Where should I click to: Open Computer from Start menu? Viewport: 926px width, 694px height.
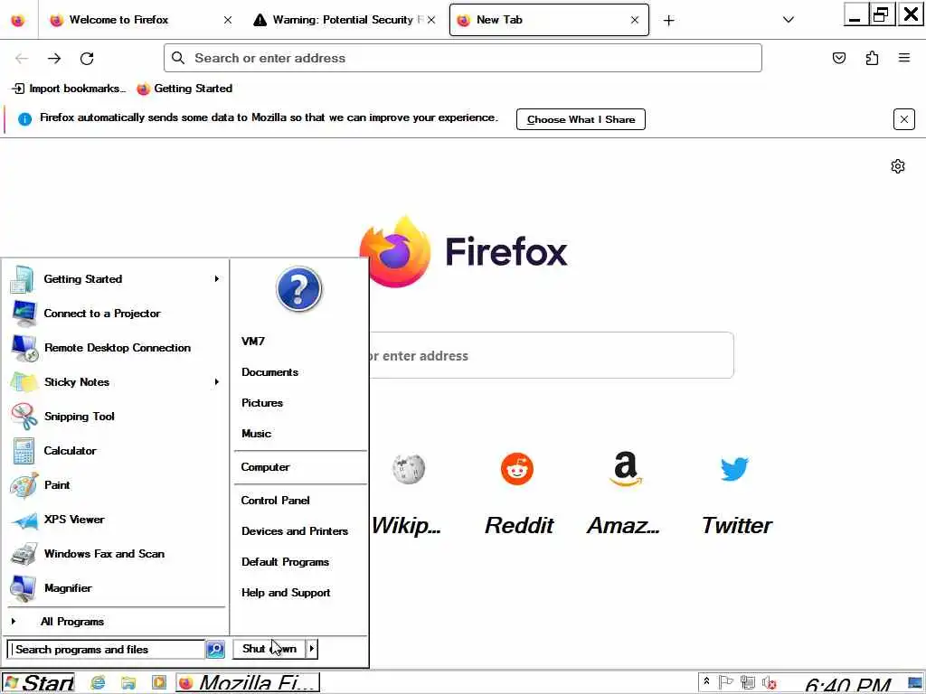tap(265, 467)
